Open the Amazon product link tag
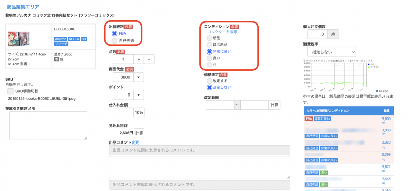The width and height of the screenshot is (408, 191). coord(61,39)
